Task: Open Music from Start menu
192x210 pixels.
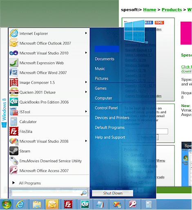Action: click(100, 69)
